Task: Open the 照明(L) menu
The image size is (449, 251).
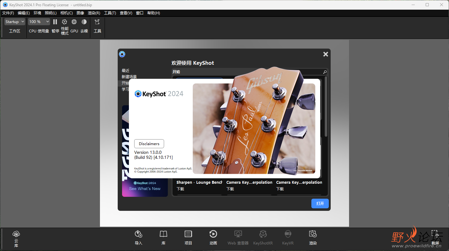Action: [x=51, y=13]
